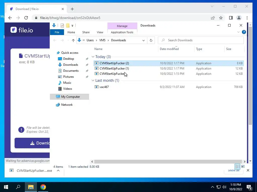Open download item options chevron
257x192 pixels.
(x=58, y=170)
